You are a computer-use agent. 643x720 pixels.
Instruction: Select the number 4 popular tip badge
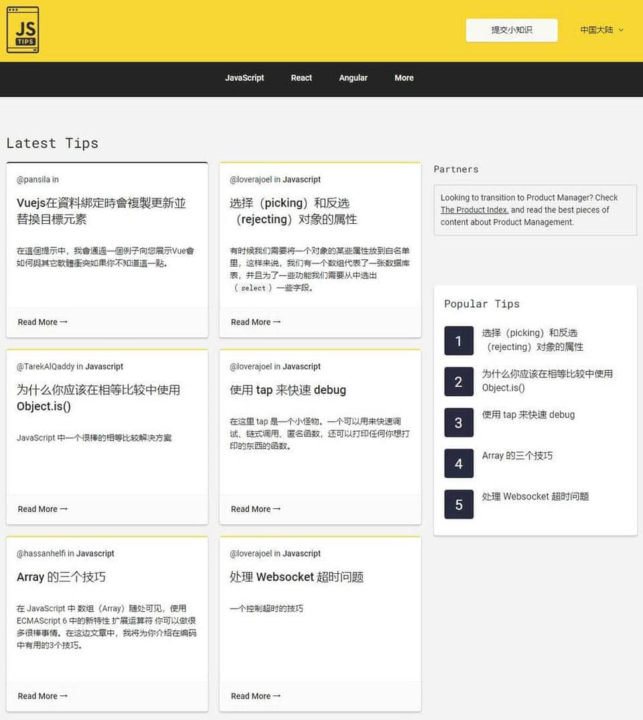[x=458, y=463]
